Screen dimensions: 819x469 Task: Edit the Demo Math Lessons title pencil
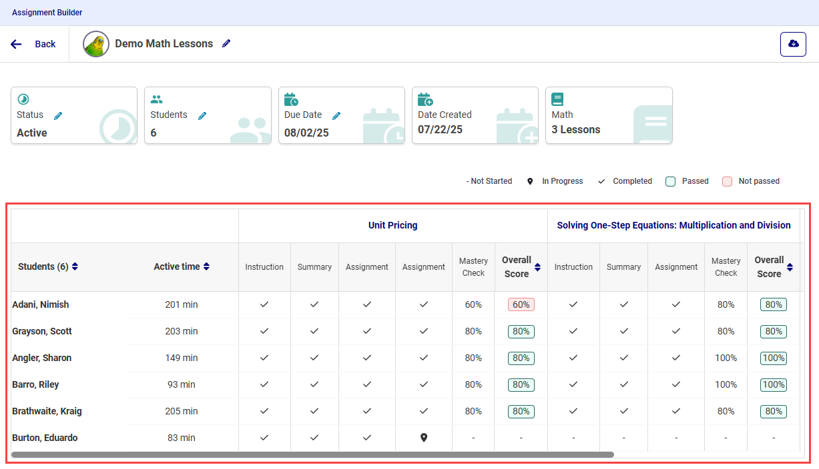click(x=226, y=43)
